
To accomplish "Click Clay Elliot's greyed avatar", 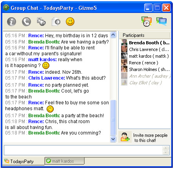I will pyautogui.click(x=124, y=82).
